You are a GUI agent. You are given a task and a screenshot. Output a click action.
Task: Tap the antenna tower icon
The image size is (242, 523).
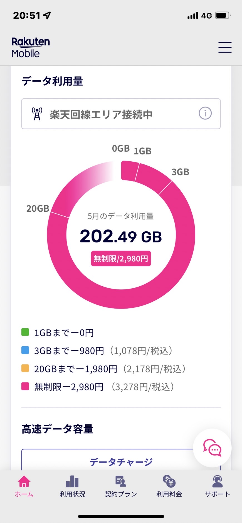[37, 114]
